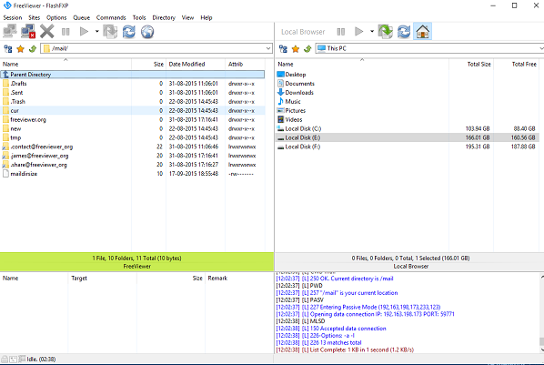Select the freeviewer.org folder

(x=133, y=119)
